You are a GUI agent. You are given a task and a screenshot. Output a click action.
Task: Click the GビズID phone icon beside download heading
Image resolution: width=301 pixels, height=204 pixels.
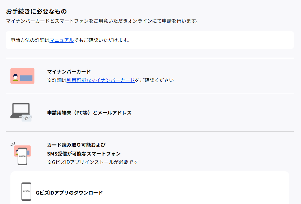point(26,192)
